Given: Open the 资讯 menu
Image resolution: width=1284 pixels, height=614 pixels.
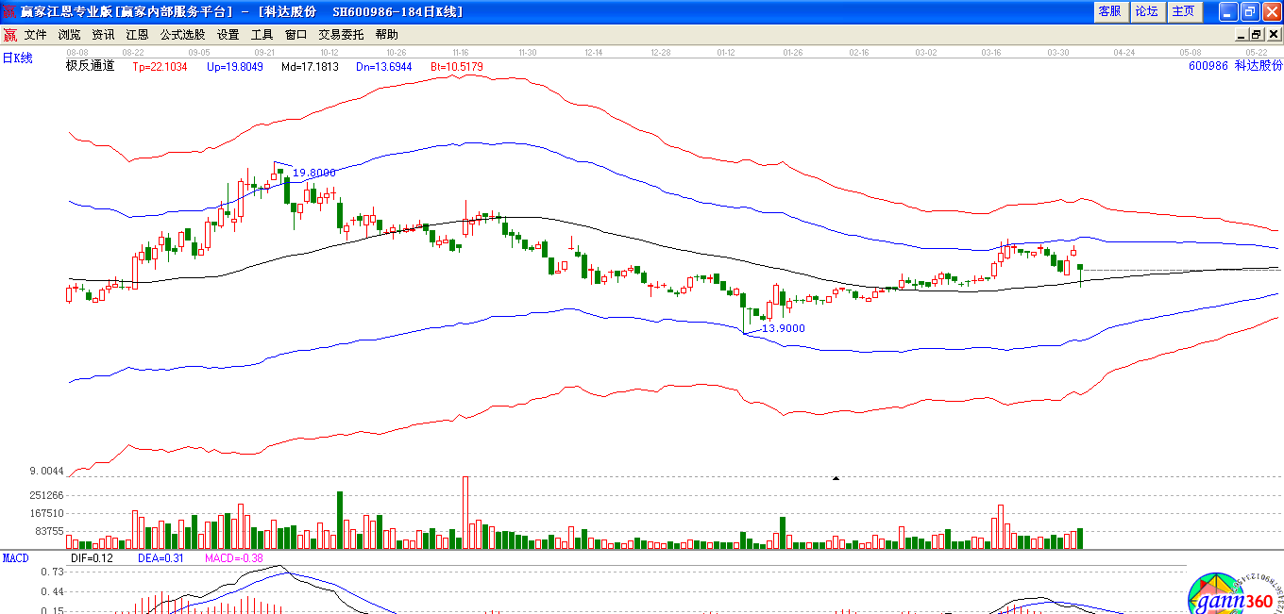Looking at the screenshot, I should (x=103, y=35).
